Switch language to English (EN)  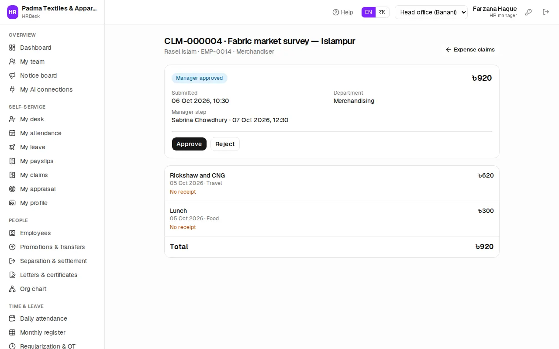point(369,12)
